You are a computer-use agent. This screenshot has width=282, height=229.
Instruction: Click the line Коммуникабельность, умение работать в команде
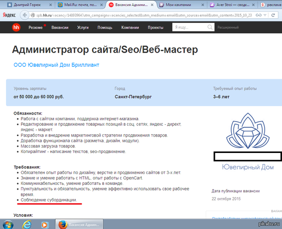point(72,183)
